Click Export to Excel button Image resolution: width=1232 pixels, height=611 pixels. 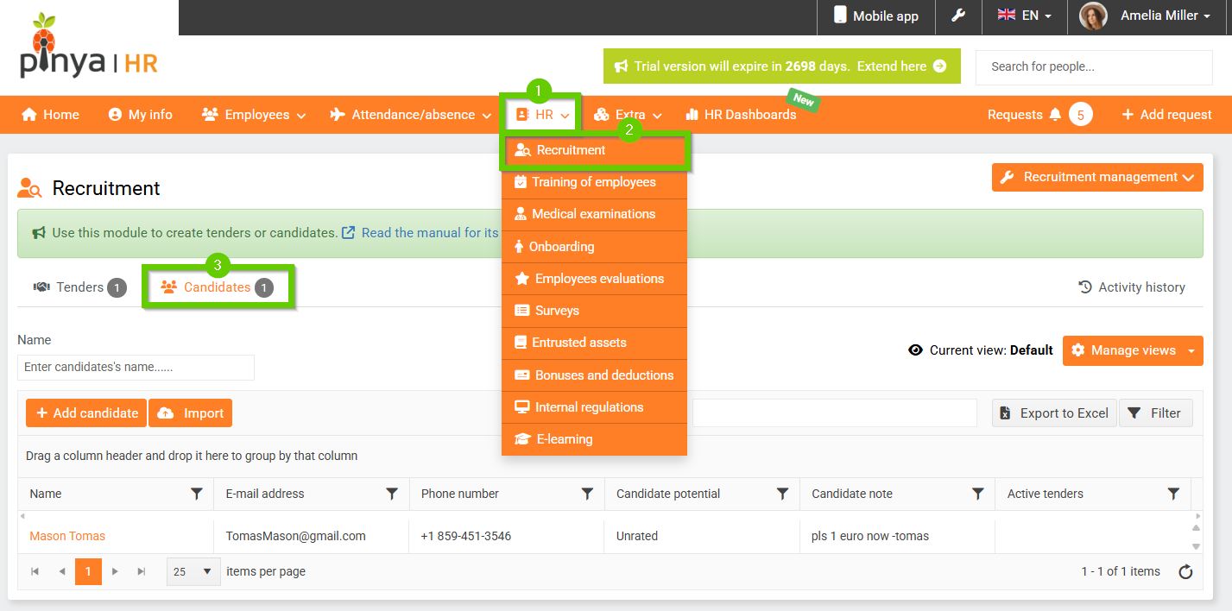click(1054, 413)
